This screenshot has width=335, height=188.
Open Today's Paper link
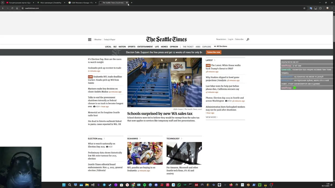point(109,40)
